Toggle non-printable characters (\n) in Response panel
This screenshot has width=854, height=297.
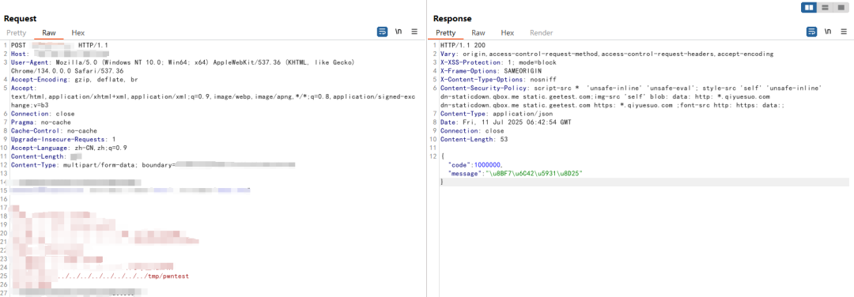[x=827, y=32]
